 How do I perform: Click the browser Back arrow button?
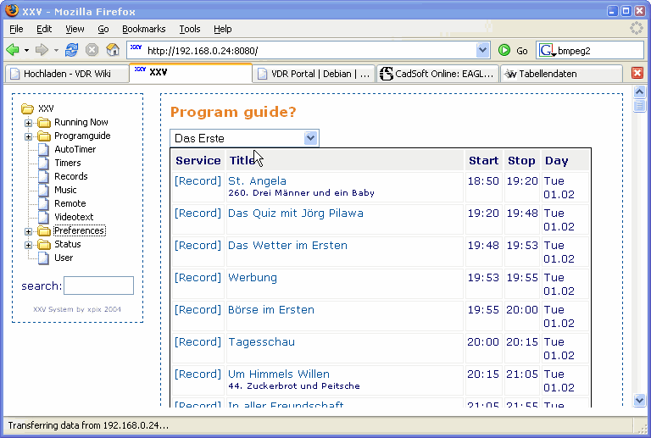[x=12, y=51]
